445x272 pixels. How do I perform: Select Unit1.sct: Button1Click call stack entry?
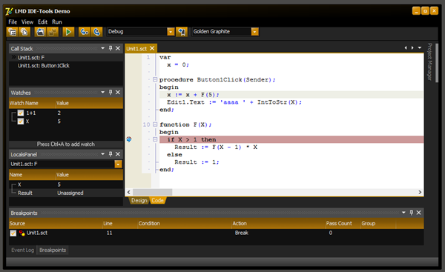click(x=66, y=65)
